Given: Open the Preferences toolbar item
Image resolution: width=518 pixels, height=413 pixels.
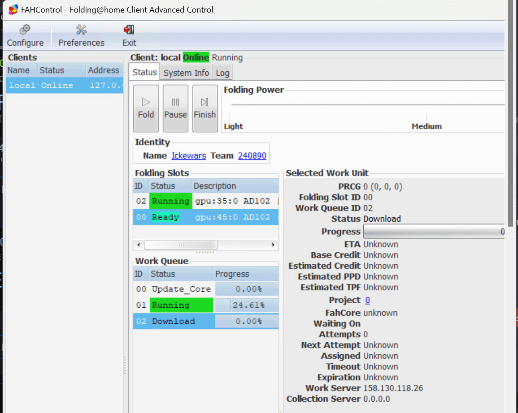Looking at the screenshot, I should [x=81, y=36].
